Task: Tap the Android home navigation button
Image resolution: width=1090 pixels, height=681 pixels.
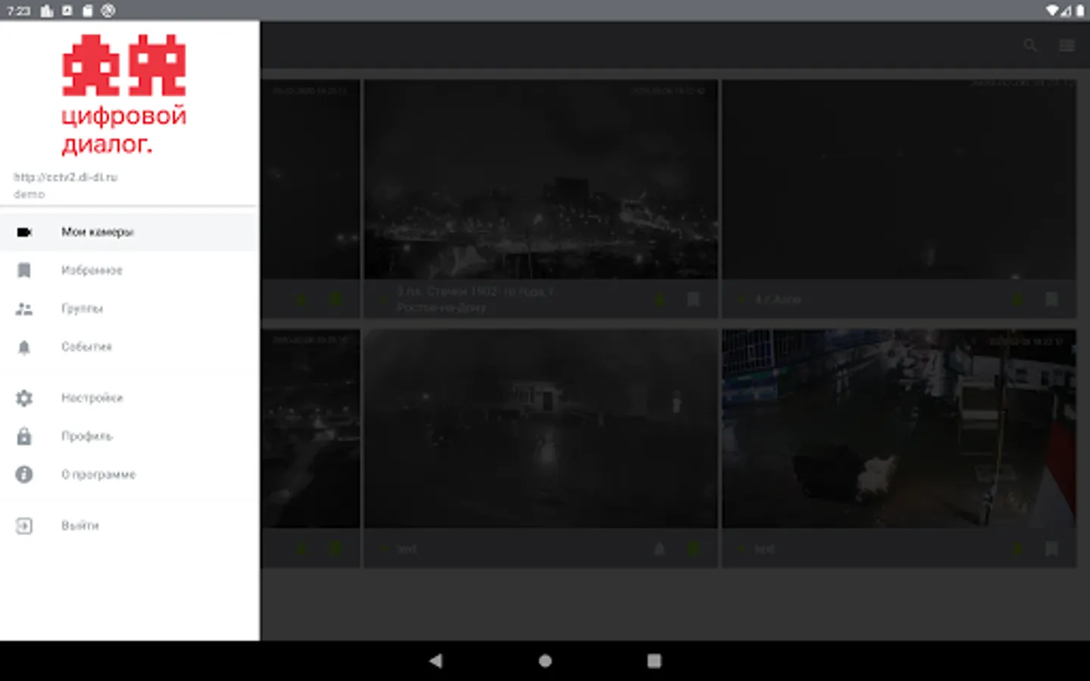Action: coord(545,661)
